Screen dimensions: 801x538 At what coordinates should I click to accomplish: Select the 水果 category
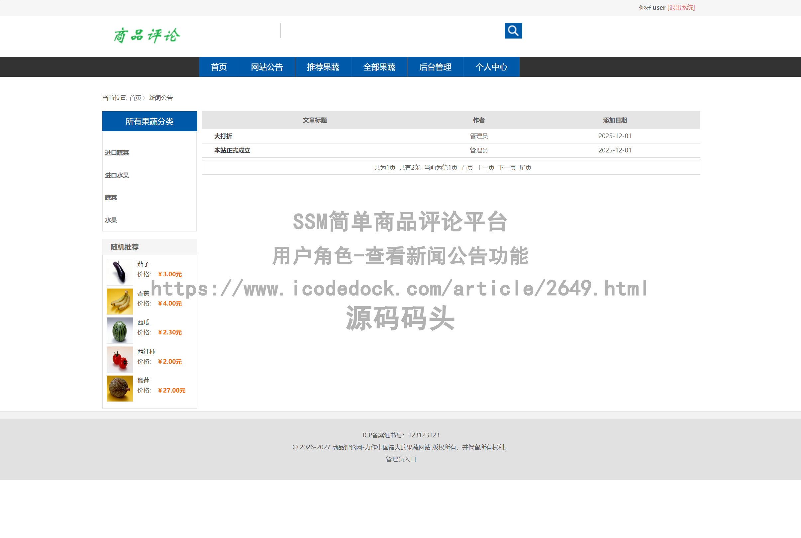click(x=111, y=220)
